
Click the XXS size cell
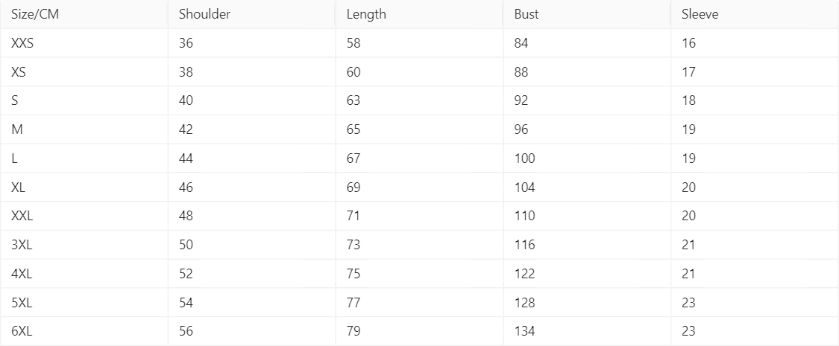click(x=23, y=43)
